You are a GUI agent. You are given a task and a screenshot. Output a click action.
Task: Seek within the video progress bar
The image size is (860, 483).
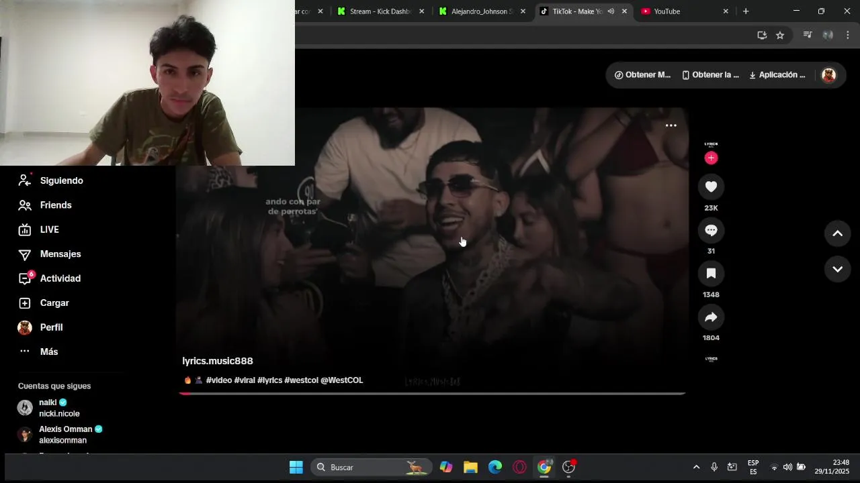point(432,394)
